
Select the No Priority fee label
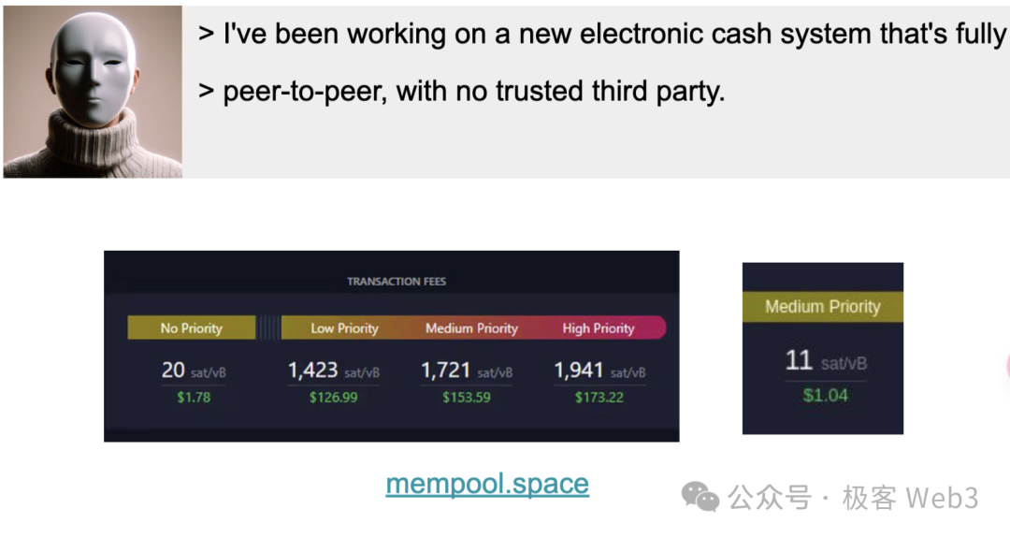coord(192,328)
